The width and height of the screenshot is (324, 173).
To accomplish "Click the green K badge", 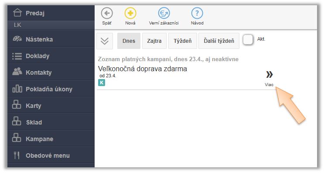I will point(102,83).
